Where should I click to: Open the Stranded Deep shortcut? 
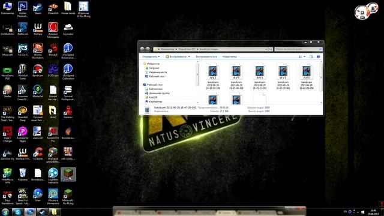23,113
